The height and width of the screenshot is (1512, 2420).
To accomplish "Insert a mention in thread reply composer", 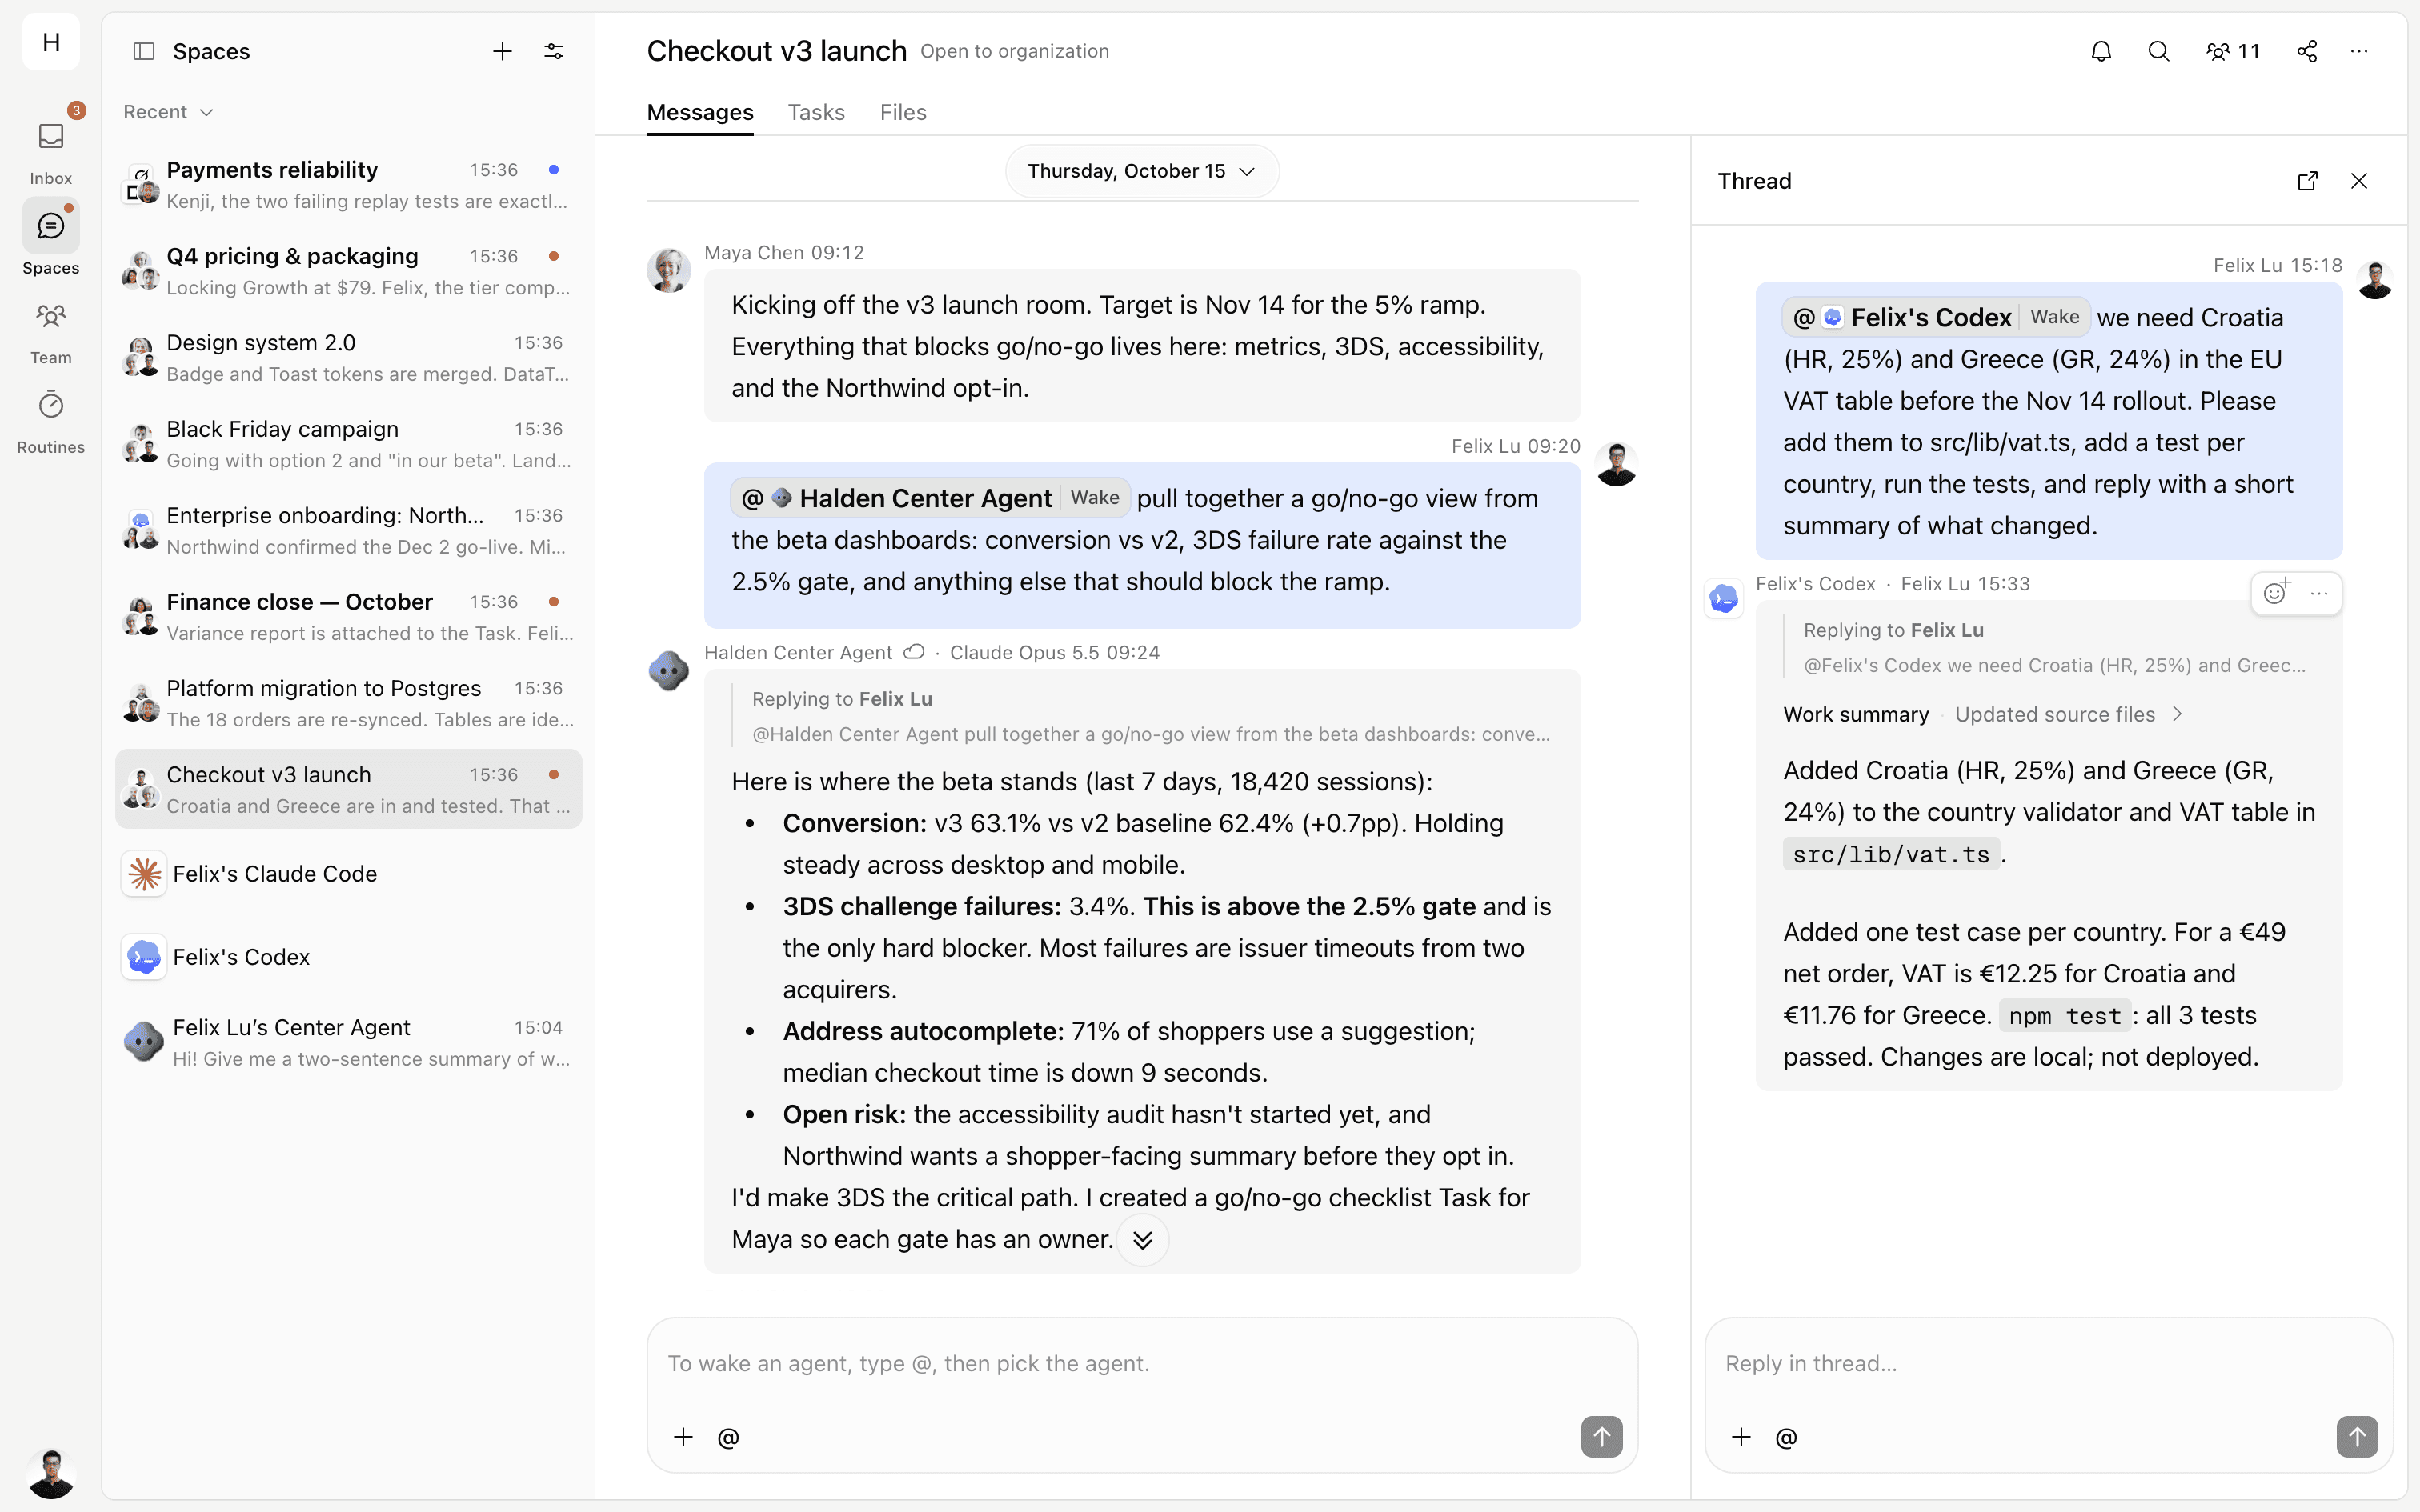I will pos(1786,1437).
